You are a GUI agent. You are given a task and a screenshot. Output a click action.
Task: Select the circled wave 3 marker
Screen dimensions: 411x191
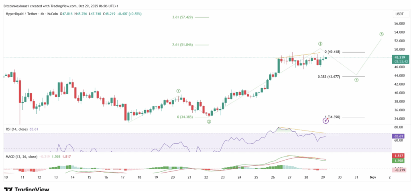(x=320, y=43)
